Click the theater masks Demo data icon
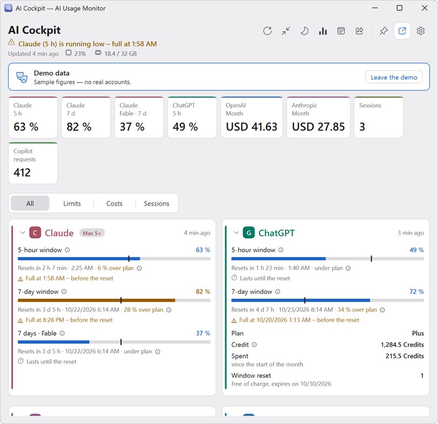The image size is (438, 424). 22,77
